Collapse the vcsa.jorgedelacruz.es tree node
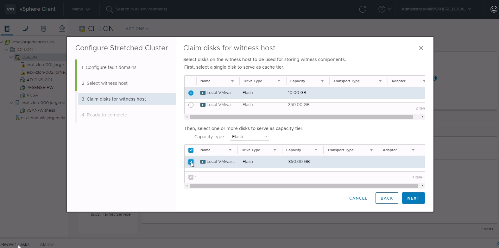Image resolution: width=499 pixels, height=248 pixels. (2, 42)
